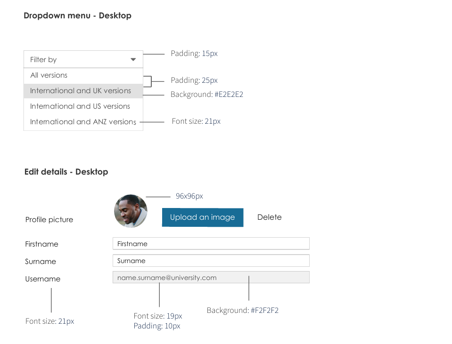Viewport: 452px width, 344px height.
Task: Click the Username field label
Action: [42, 279]
